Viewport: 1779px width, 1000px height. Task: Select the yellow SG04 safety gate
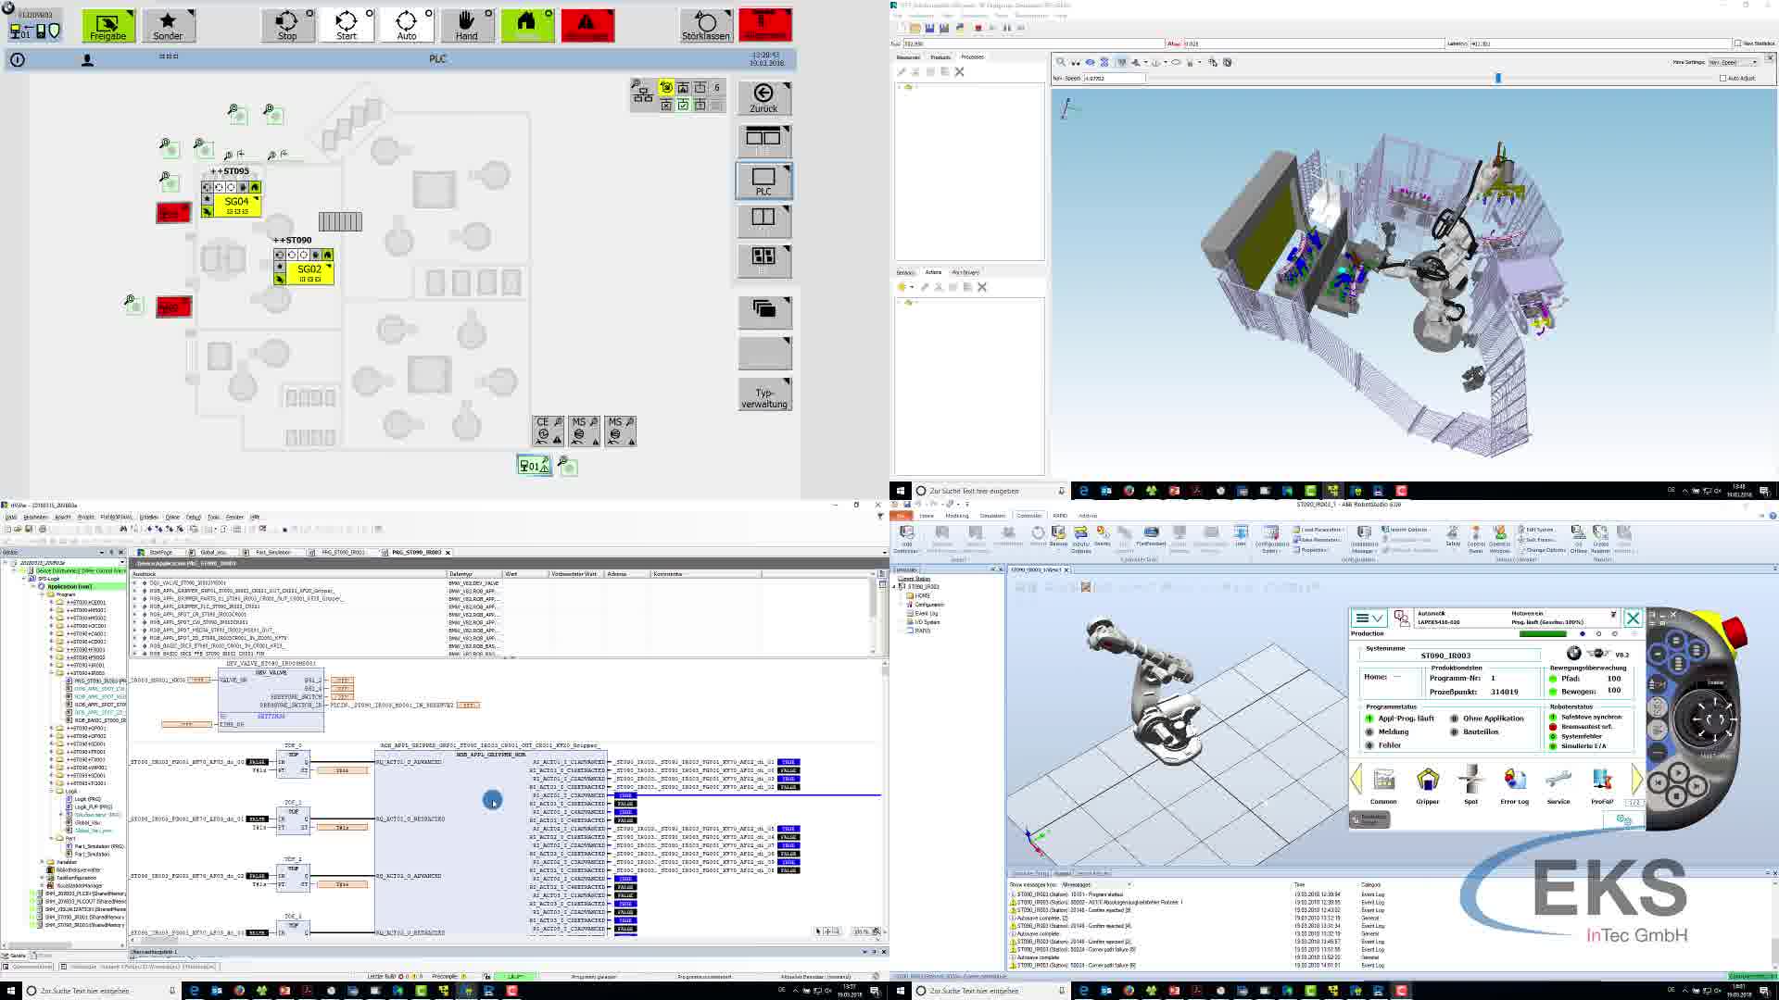tap(237, 205)
